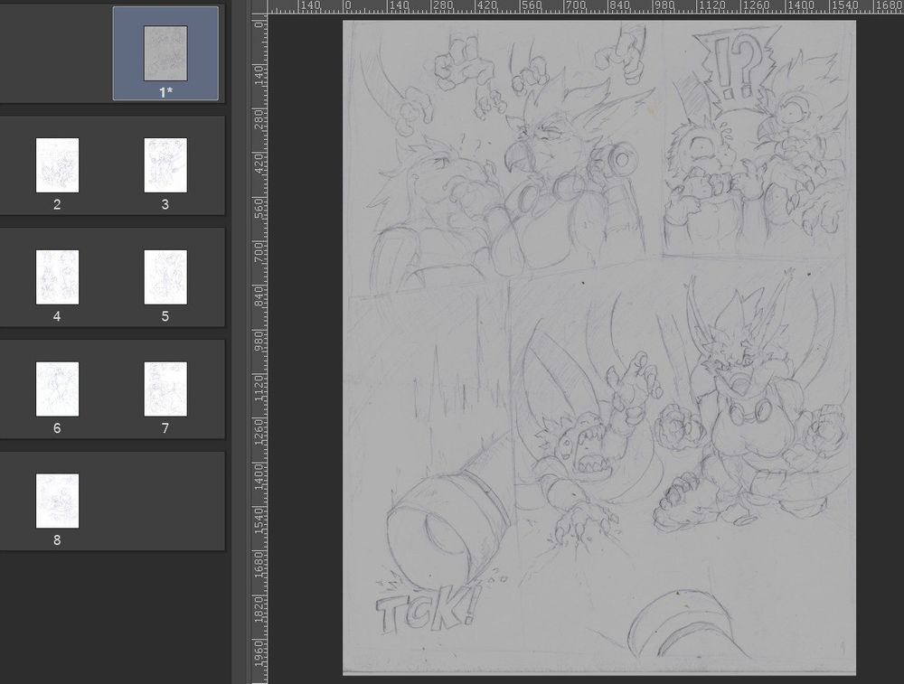Open page 4 thumbnail
Screen dimensions: 904x684
click(57, 277)
